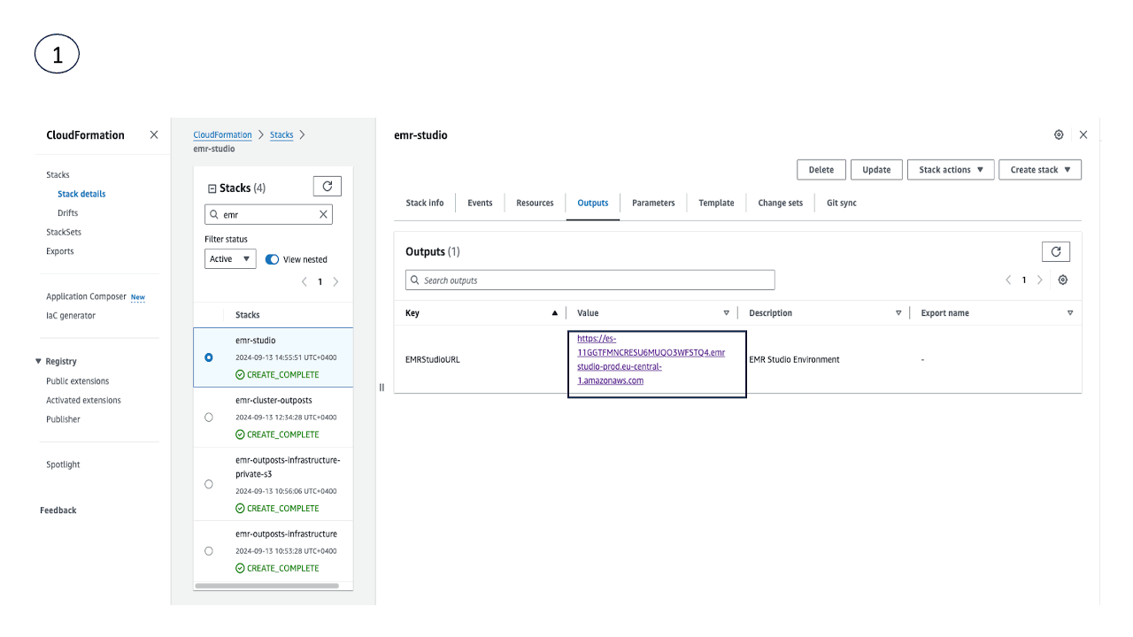Click the Feedback link in sidebar
Viewport: 1133px width, 637px height.
coord(58,510)
